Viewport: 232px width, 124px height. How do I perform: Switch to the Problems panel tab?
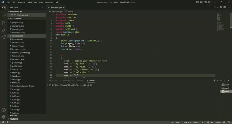53,81
